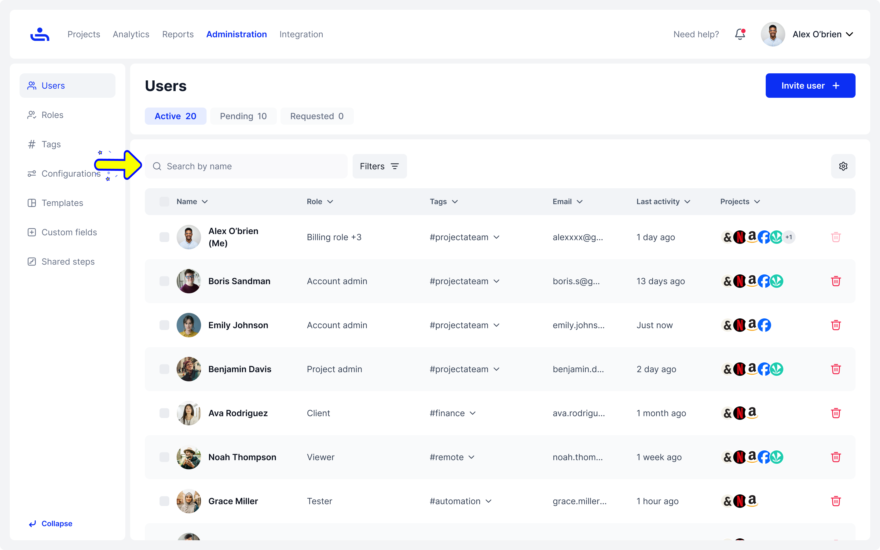The width and height of the screenshot is (880, 550).
Task: Check the select-all checkbox in header
Action: click(164, 202)
